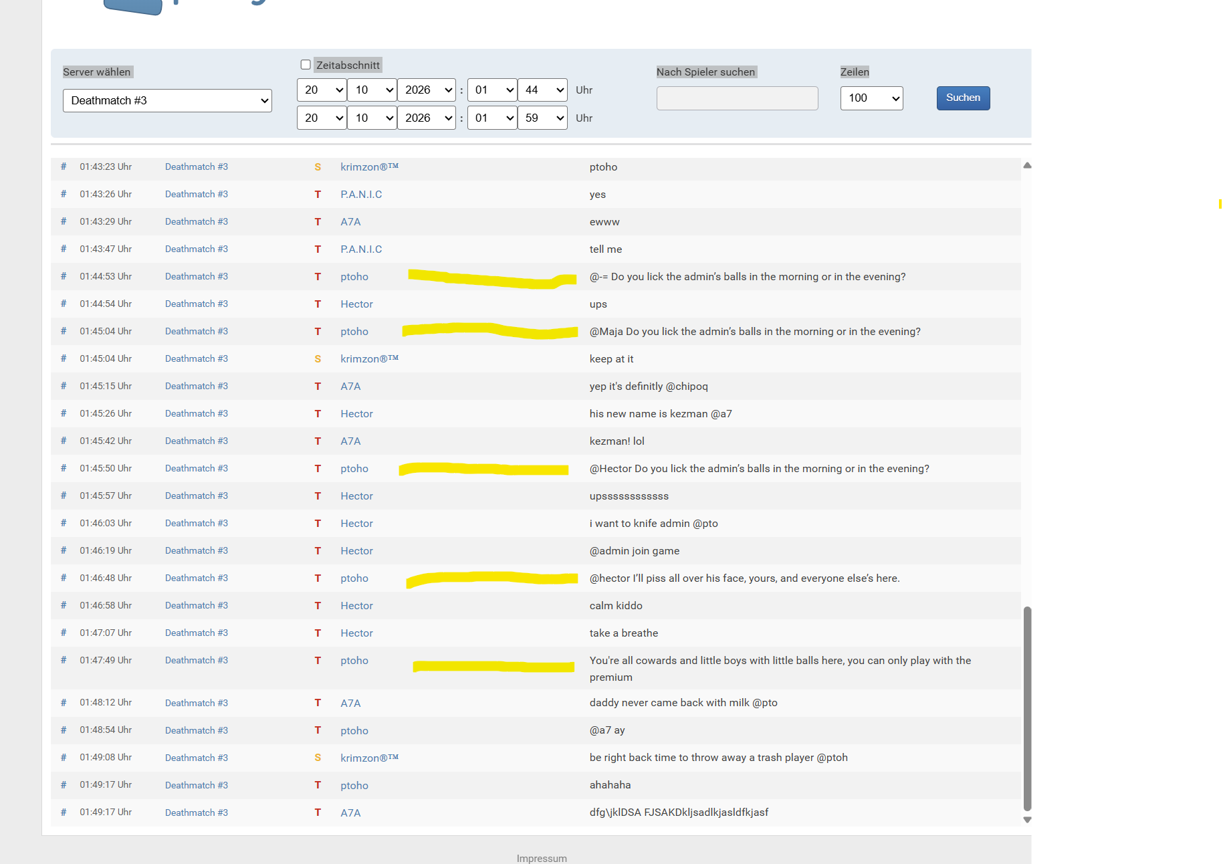The height and width of the screenshot is (864, 1223).
Task: Click the message "take a breathe"
Action: click(x=624, y=633)
